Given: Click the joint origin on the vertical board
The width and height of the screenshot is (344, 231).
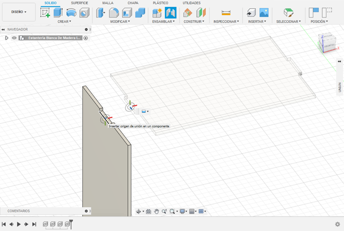Looking at the screenshot, I should pyautogui.click(x=105, y=119).
